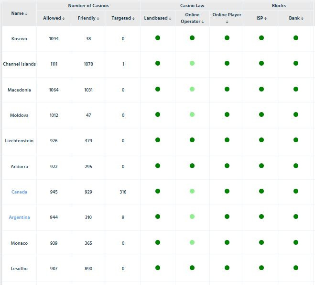Click Moldova's allowed value 1012
Image resolution: width=315 pixels, height=285 pixels.
pos(54,115)
